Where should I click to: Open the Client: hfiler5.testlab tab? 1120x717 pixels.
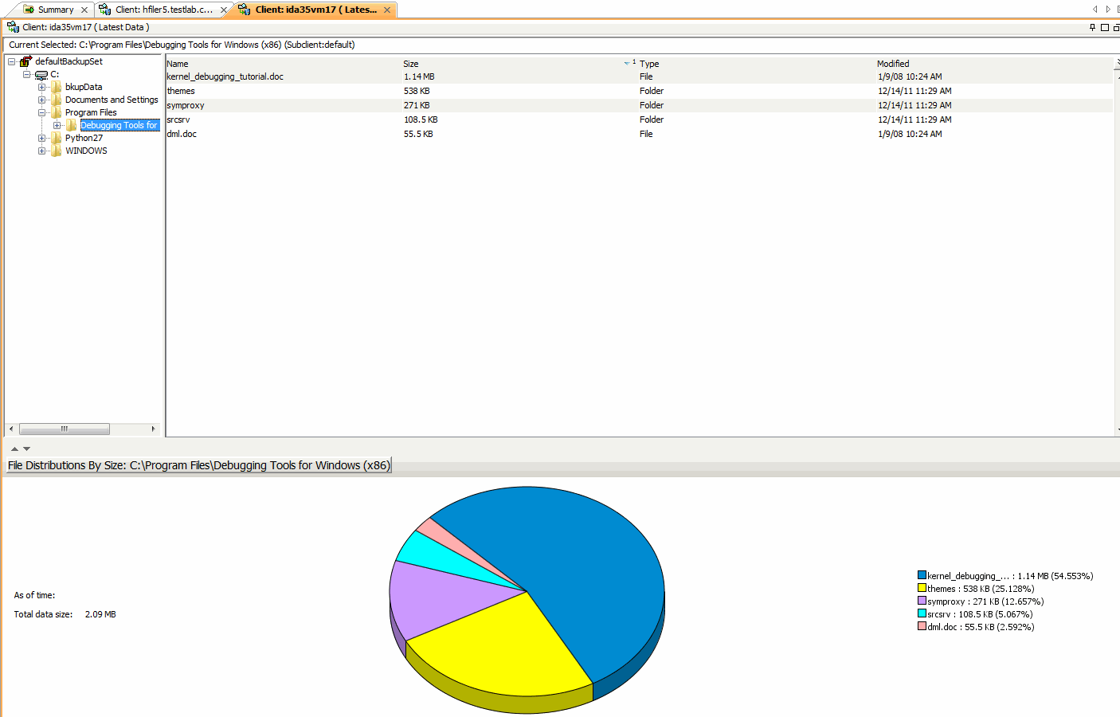click(164, 10)
